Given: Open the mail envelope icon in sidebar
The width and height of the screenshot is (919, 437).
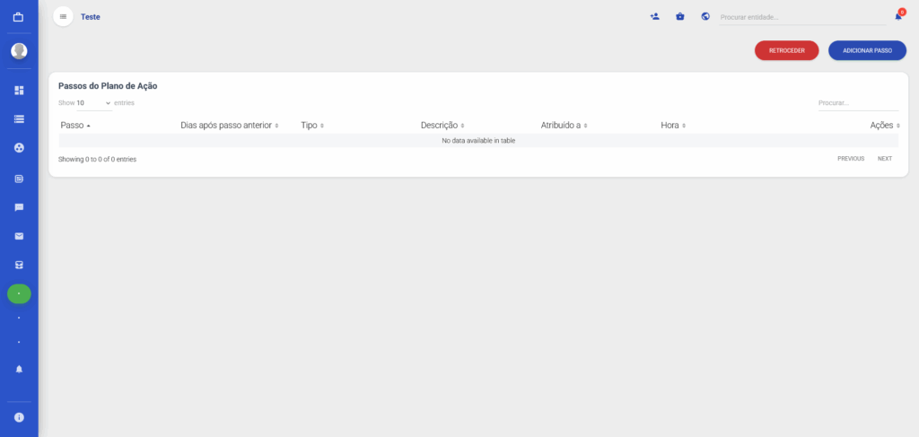Looking at the screenshot, I should pos(19,236).
